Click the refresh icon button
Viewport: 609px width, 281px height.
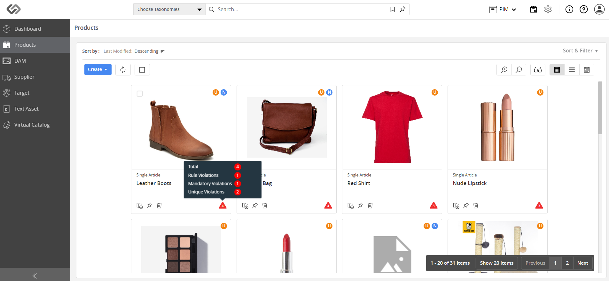coord(123,70)
